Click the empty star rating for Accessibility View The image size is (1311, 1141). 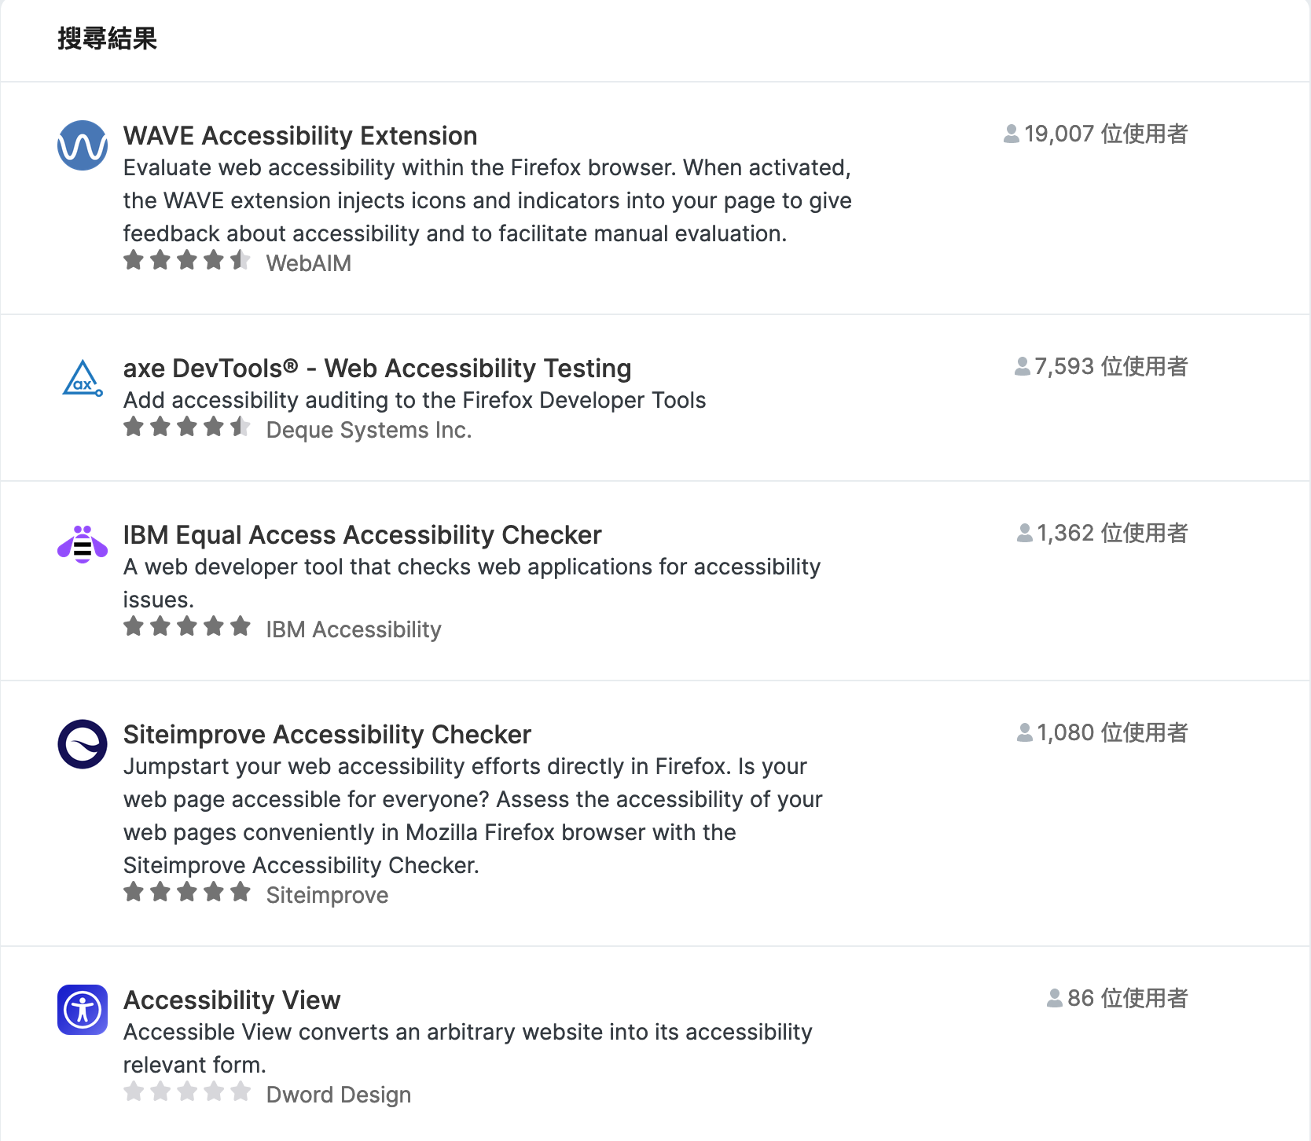(x=187, y=1091)
